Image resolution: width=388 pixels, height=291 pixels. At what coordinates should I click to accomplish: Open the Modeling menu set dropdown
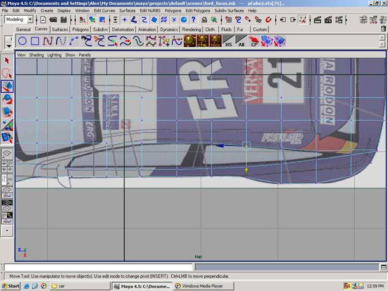(x=19, y=19)
